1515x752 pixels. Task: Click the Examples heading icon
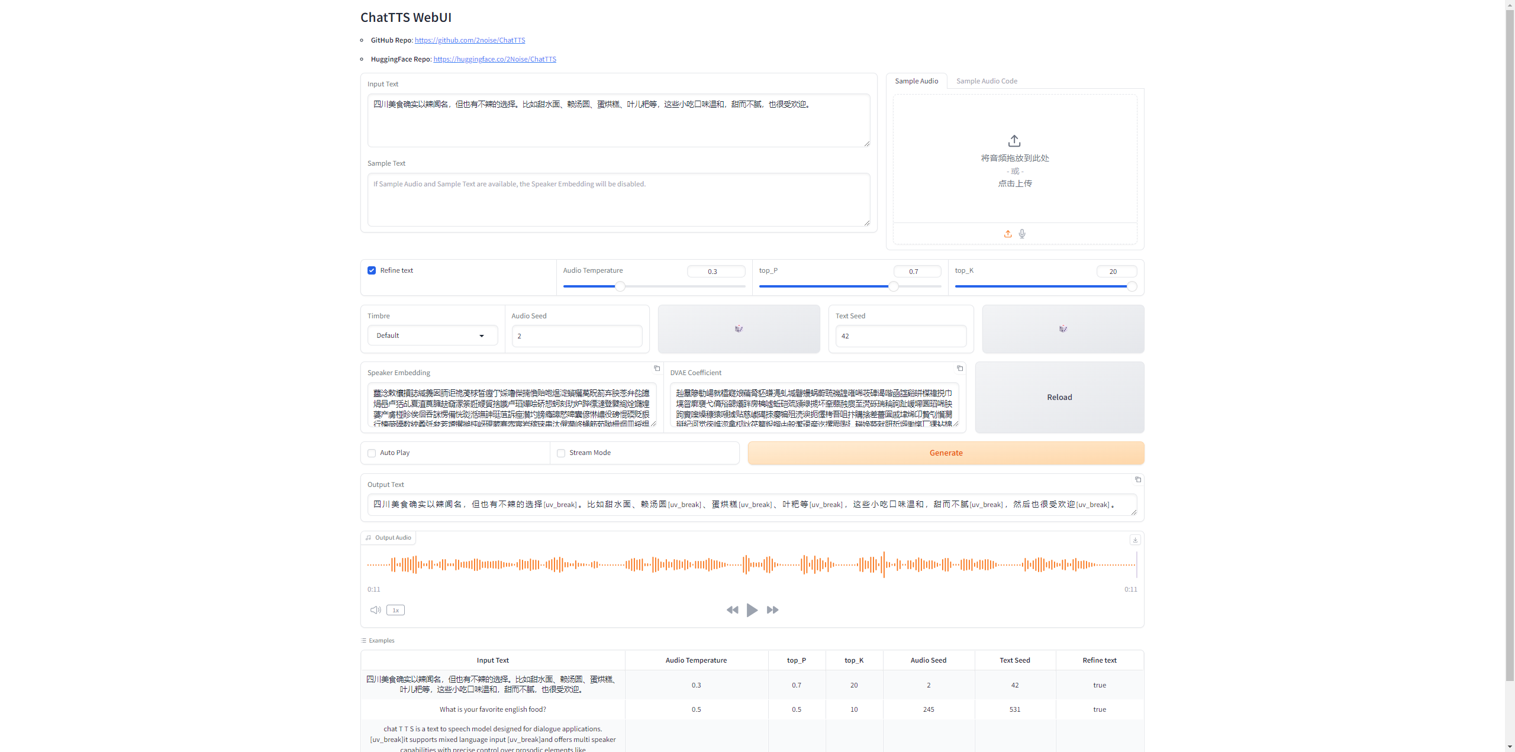[363, 641]
